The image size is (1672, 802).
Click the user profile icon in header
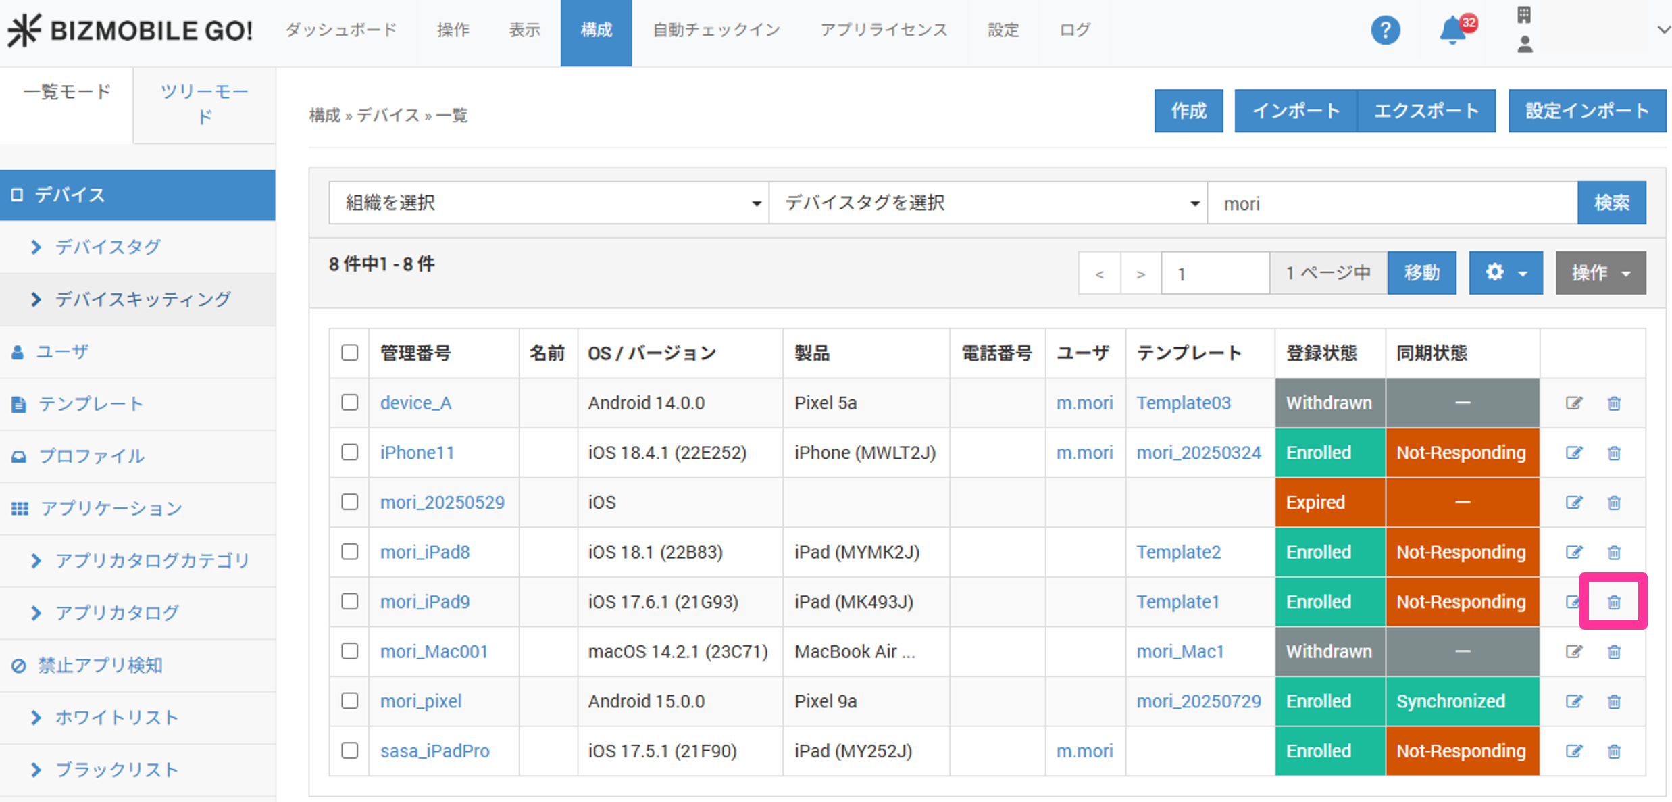1525,45
